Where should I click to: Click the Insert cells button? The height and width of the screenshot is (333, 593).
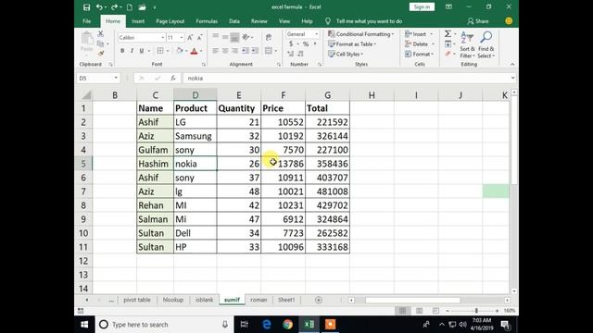(x=419, y=34)
